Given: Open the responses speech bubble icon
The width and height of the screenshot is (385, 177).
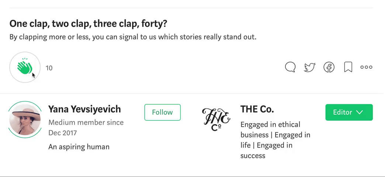Looking at the screenshot, I should (x=290, y=67).
